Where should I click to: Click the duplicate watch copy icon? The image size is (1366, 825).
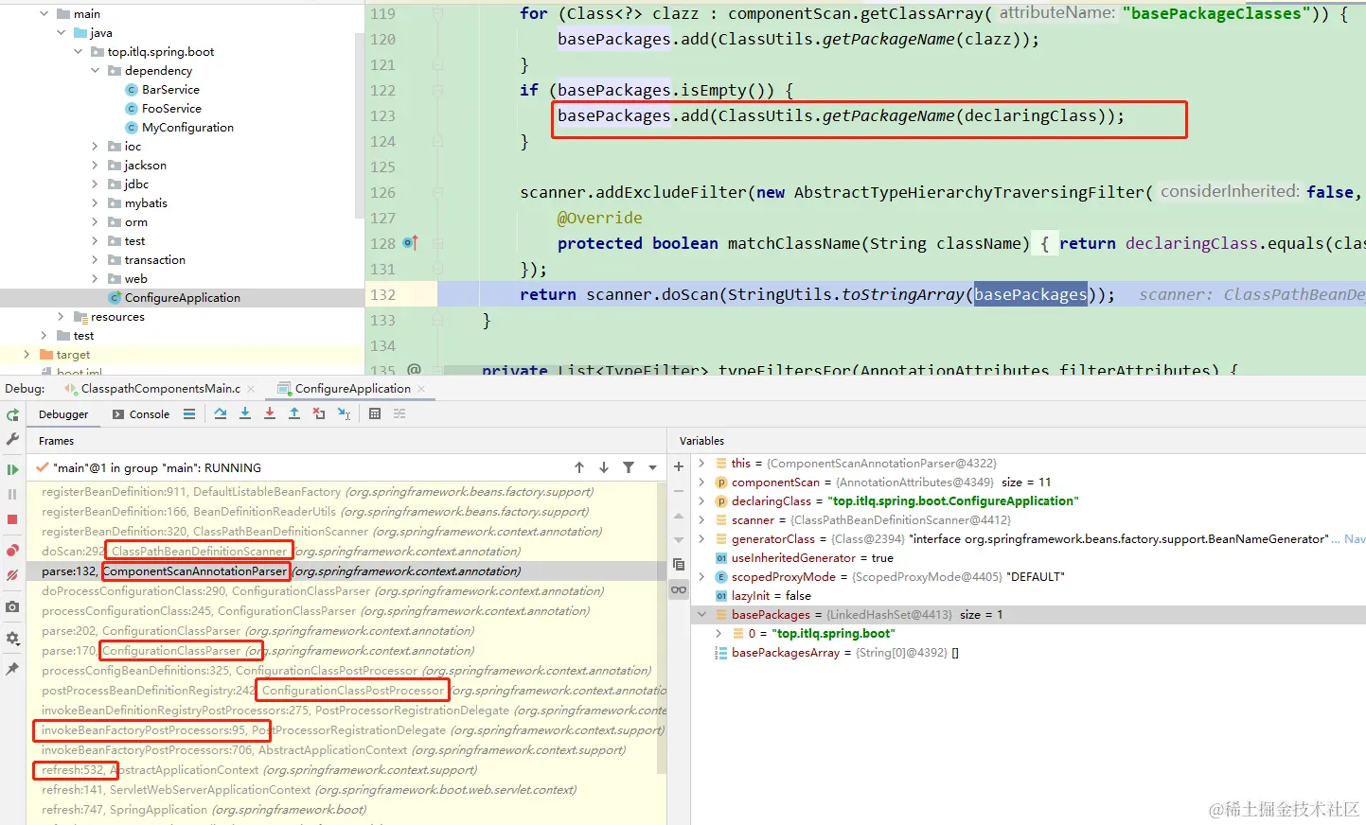coord(679,564)
